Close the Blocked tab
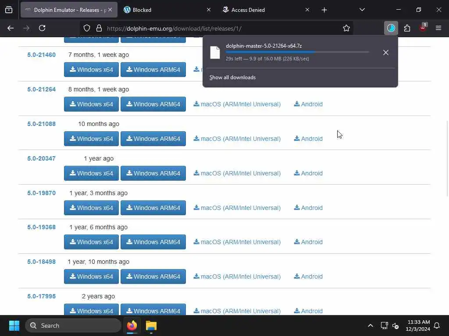The height and width of the screenshot is (336, 449). (x=209, y=10)
